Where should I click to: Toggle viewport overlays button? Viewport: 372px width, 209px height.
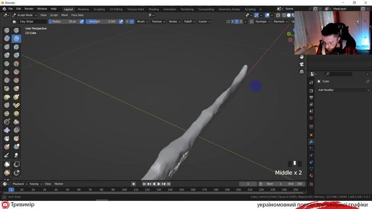coord(267,15)
